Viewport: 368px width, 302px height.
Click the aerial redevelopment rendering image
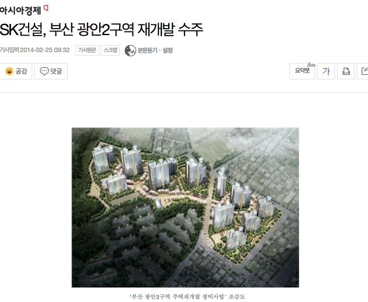[185, 207]
